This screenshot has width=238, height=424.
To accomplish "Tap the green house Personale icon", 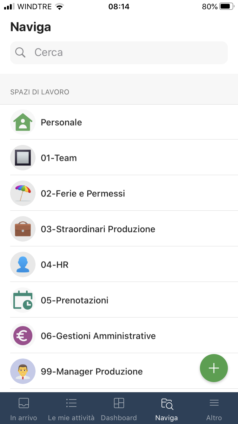I will (23, 122).
